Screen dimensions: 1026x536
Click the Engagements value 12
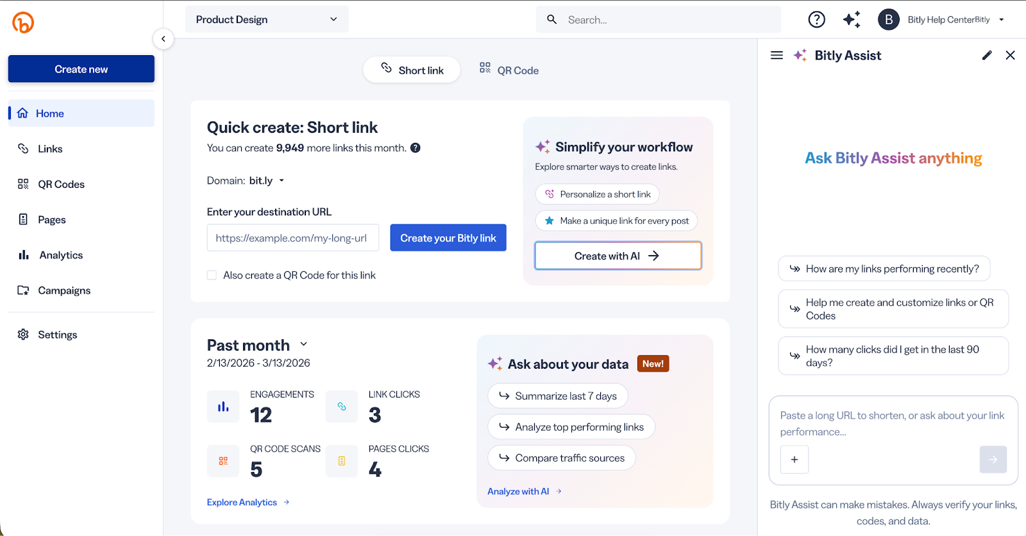261,415
